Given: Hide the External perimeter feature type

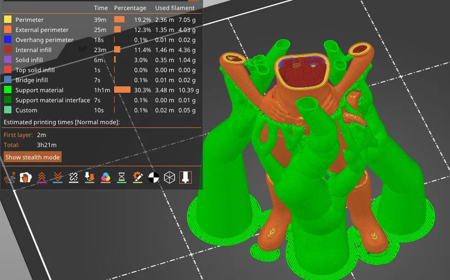Looking at the screenshot, I should tap(101, 30).
